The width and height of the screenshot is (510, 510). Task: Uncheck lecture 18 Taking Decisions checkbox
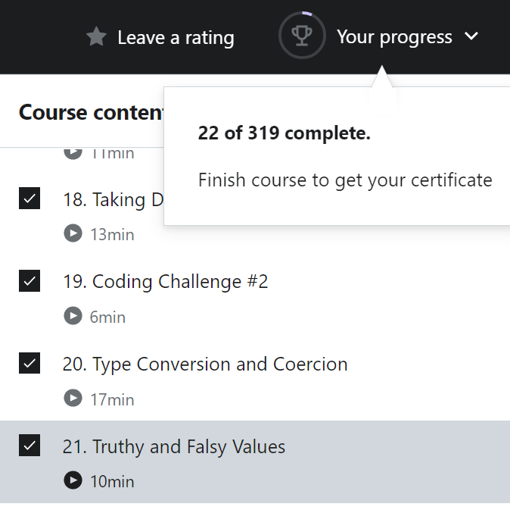[x=30, y=199]
